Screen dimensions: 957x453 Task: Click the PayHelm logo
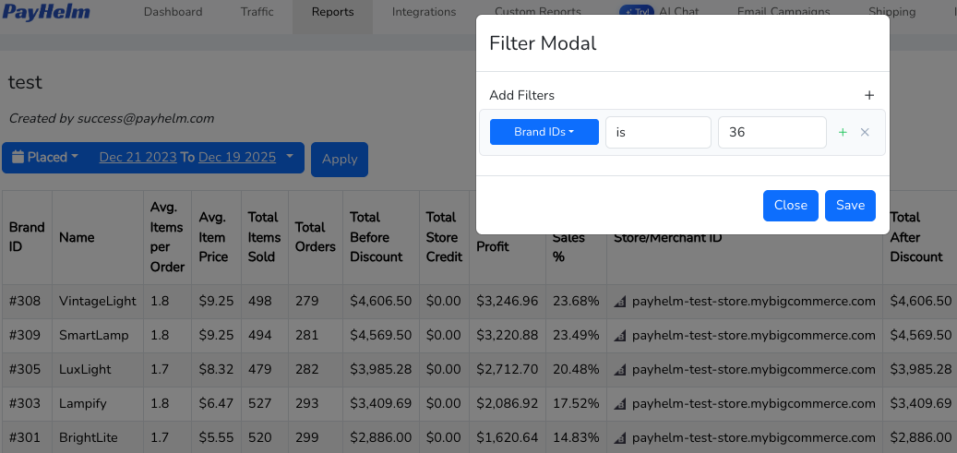click(46, 12)
